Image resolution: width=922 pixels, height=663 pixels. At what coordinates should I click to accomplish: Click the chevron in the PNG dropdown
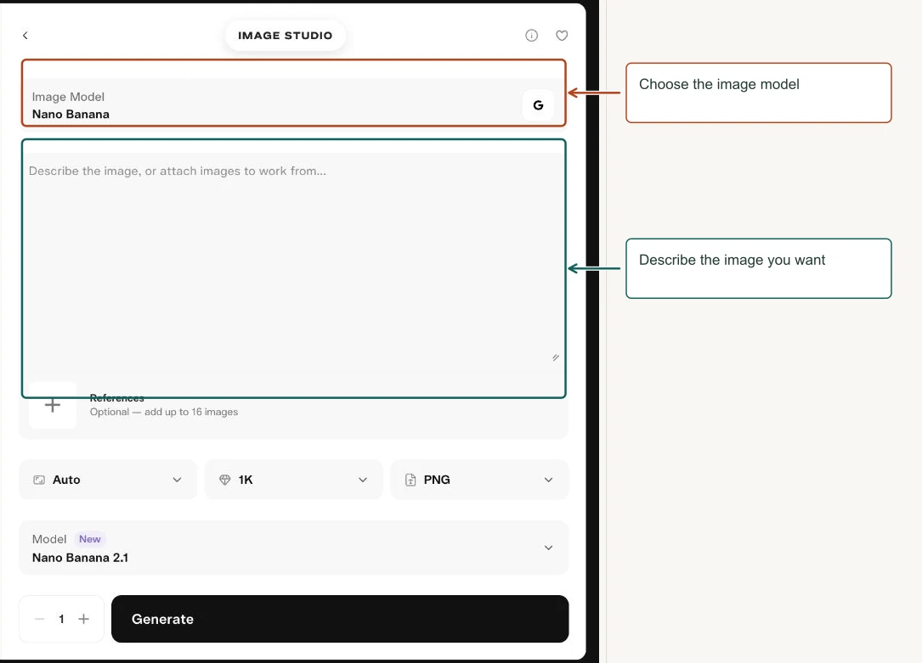[x=549, y=480]
